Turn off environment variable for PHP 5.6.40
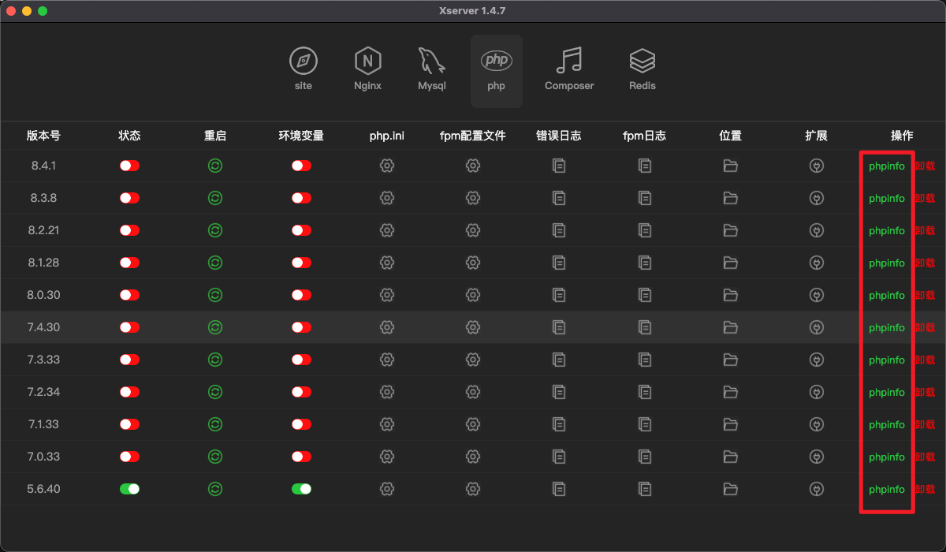 [x=301, y=489]
